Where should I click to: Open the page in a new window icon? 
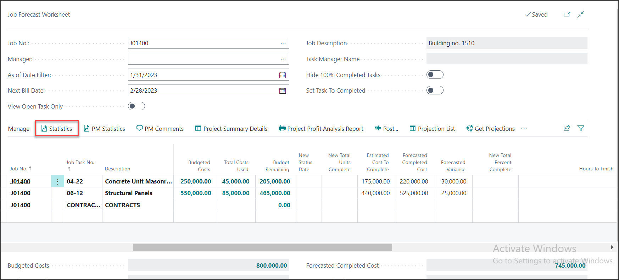(x=567, y=14)
